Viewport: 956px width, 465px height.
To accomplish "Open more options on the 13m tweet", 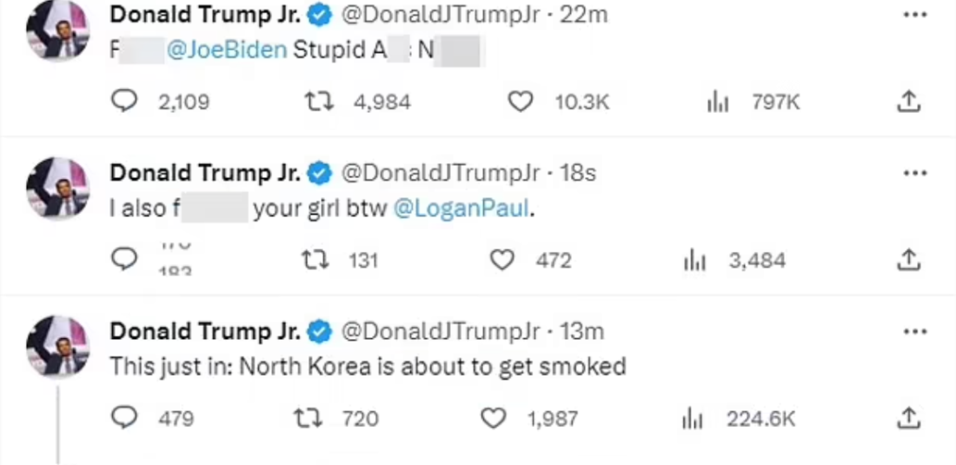I will [914, 331].
